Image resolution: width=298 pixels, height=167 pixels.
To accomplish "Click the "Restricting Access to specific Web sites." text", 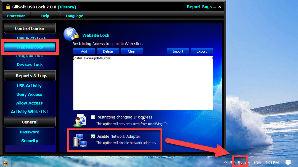I will tap(108, 44).
